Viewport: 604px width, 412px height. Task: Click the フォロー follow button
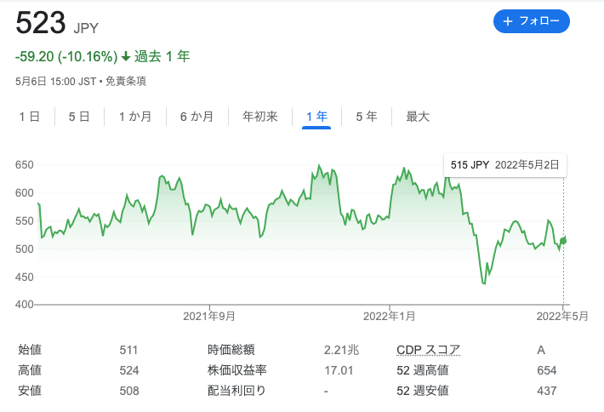531,21
